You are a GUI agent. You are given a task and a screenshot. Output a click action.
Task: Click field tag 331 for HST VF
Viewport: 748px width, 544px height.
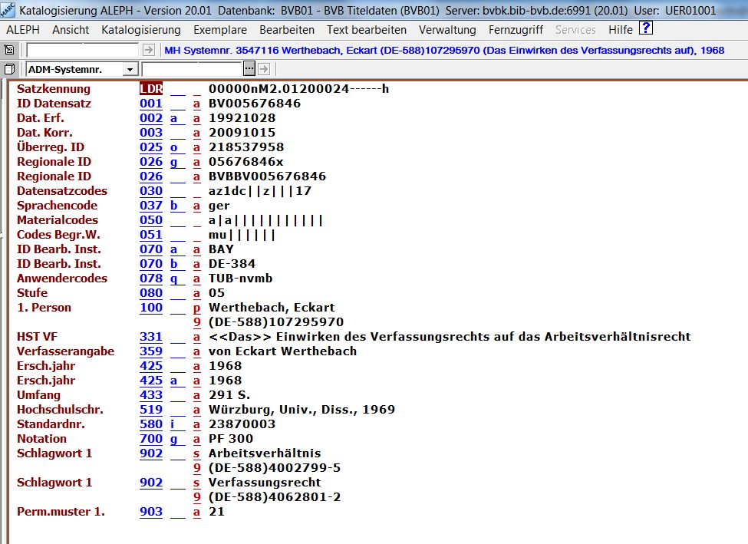point(151,337)
